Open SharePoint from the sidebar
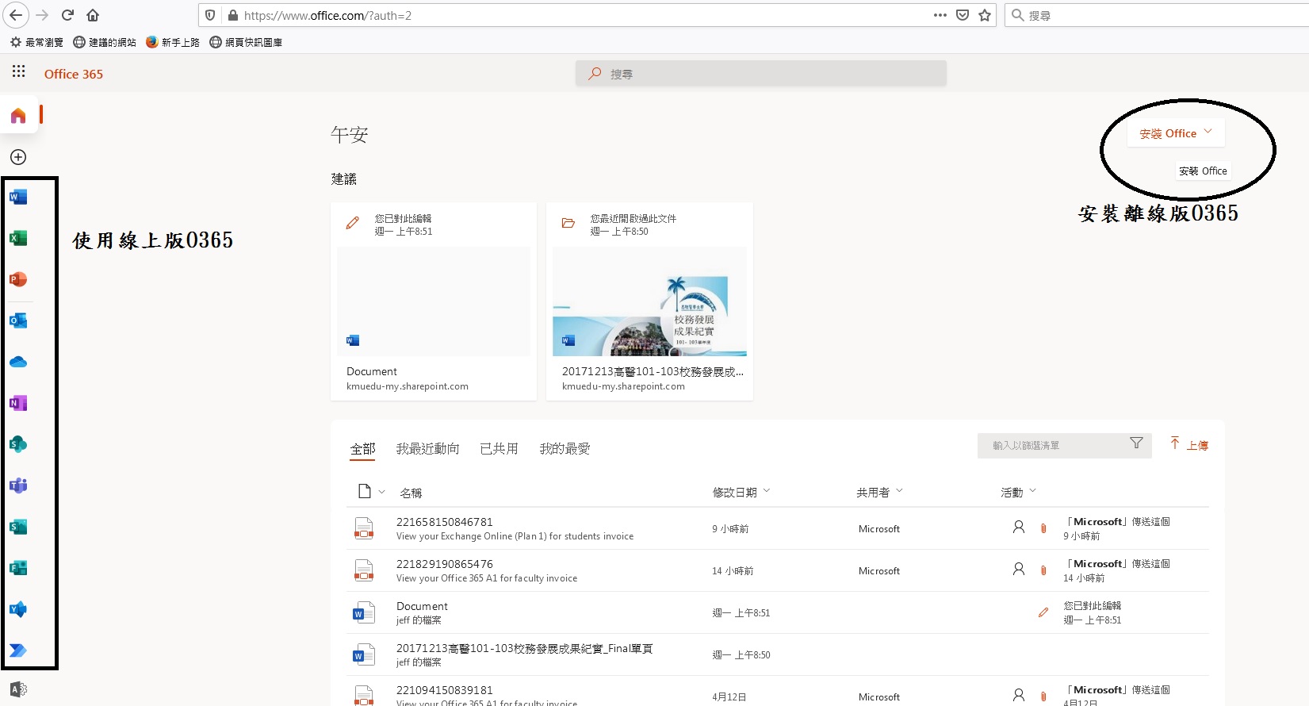 point(18,444)
